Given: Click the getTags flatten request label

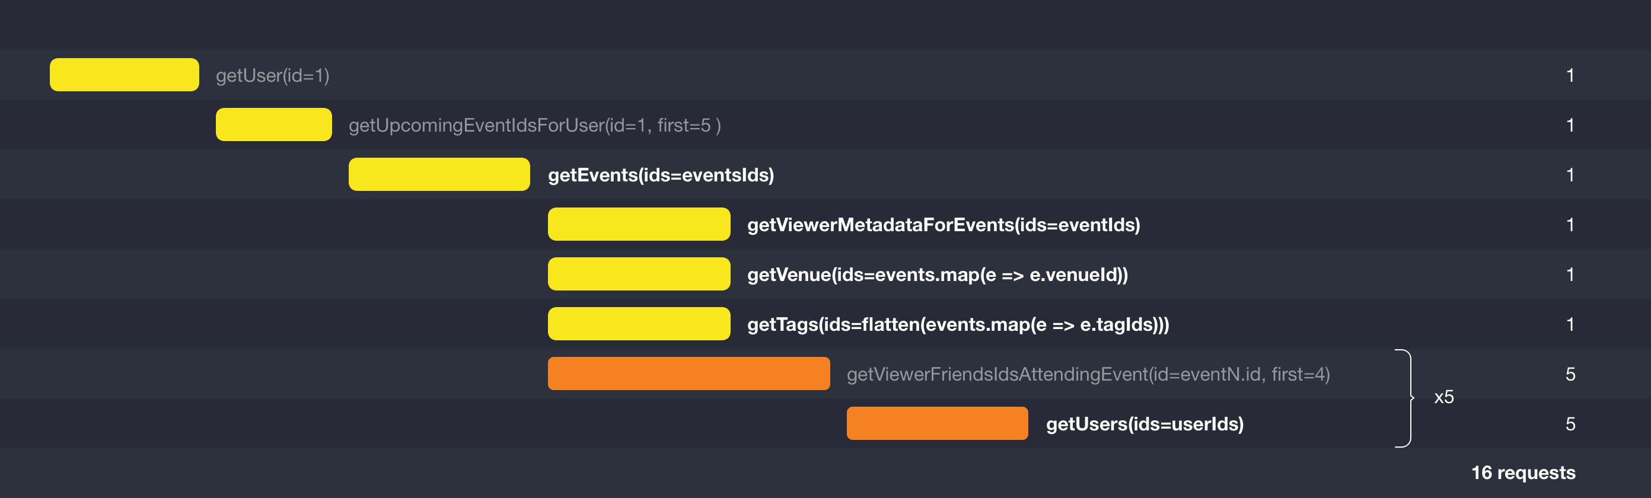Looking at the screenshot, I should (958, 325).
